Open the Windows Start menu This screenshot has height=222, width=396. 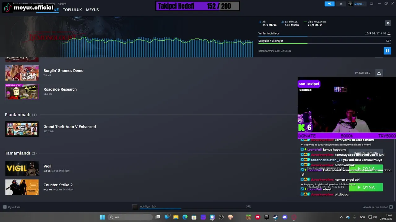102,217
